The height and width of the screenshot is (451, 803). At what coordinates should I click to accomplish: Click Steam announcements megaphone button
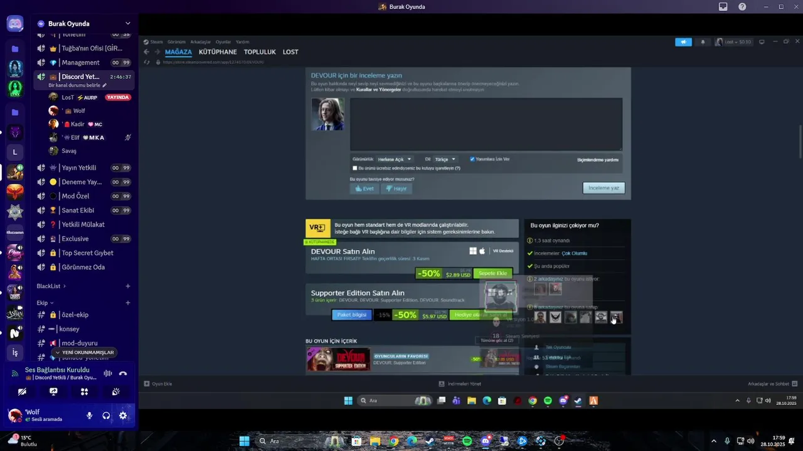(683, 42)
